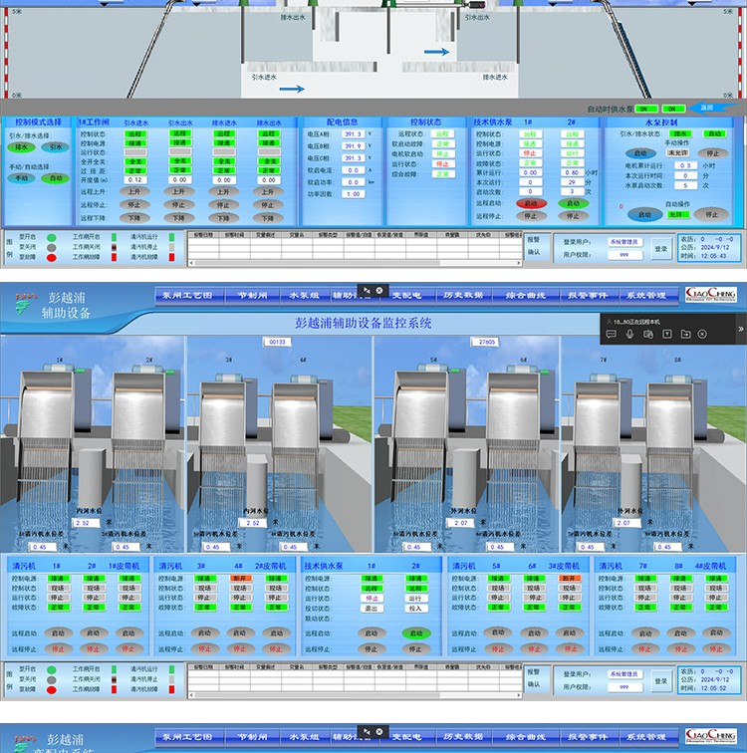Viewport: 747px width, 753px height.
Task: Open the folder transfer icon in remote panel
Action: tap(685, 335)
